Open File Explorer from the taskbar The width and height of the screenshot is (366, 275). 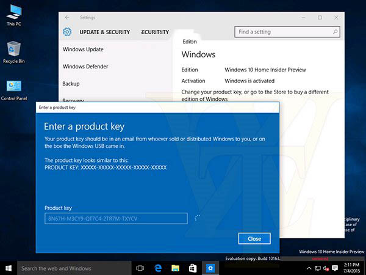175,268
